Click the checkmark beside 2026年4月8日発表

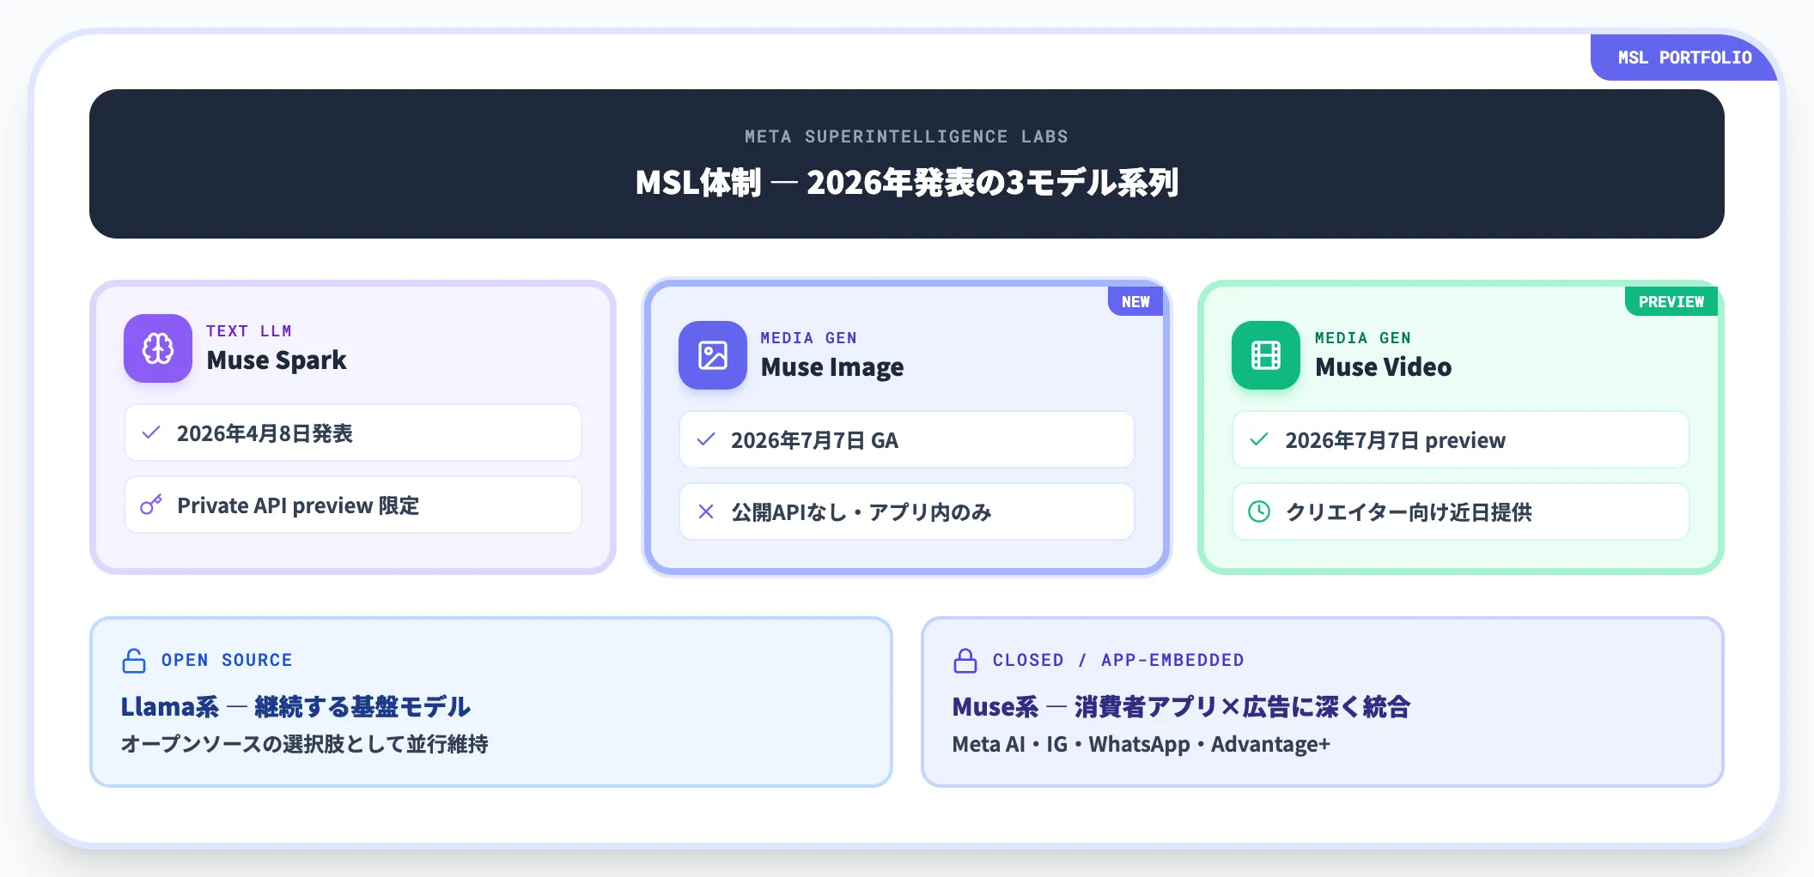click(151, 432)
